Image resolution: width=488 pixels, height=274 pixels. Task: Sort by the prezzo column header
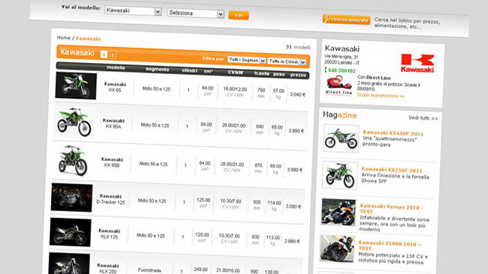click(298, 75)
